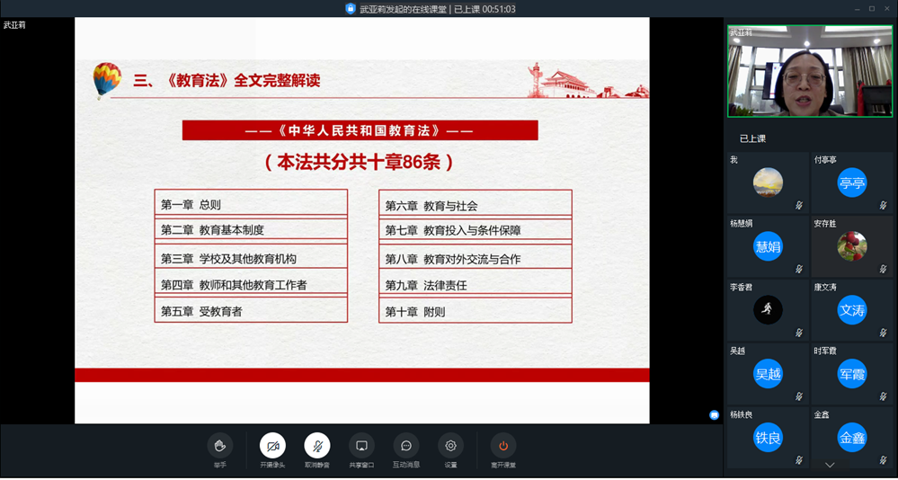
Task: Unmute the microphone (取消静音)
Action: 316,446
